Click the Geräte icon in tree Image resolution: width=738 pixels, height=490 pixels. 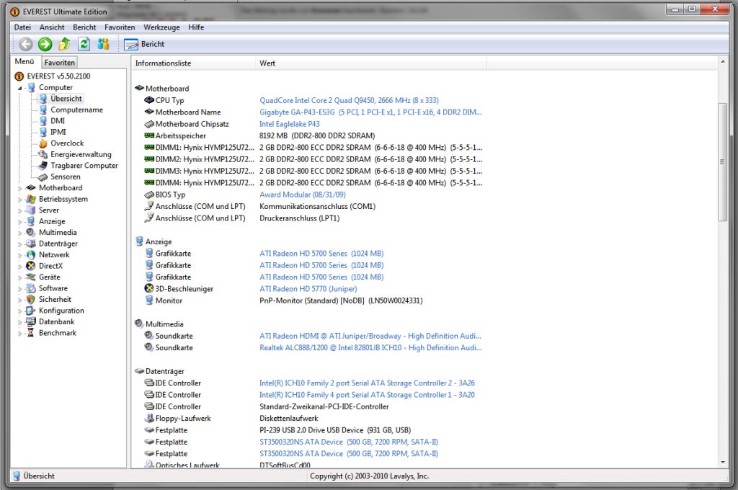coord(31,277)
